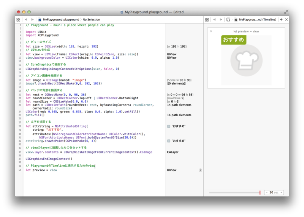Open related items grid in editor jump bar

click(18, 20)
